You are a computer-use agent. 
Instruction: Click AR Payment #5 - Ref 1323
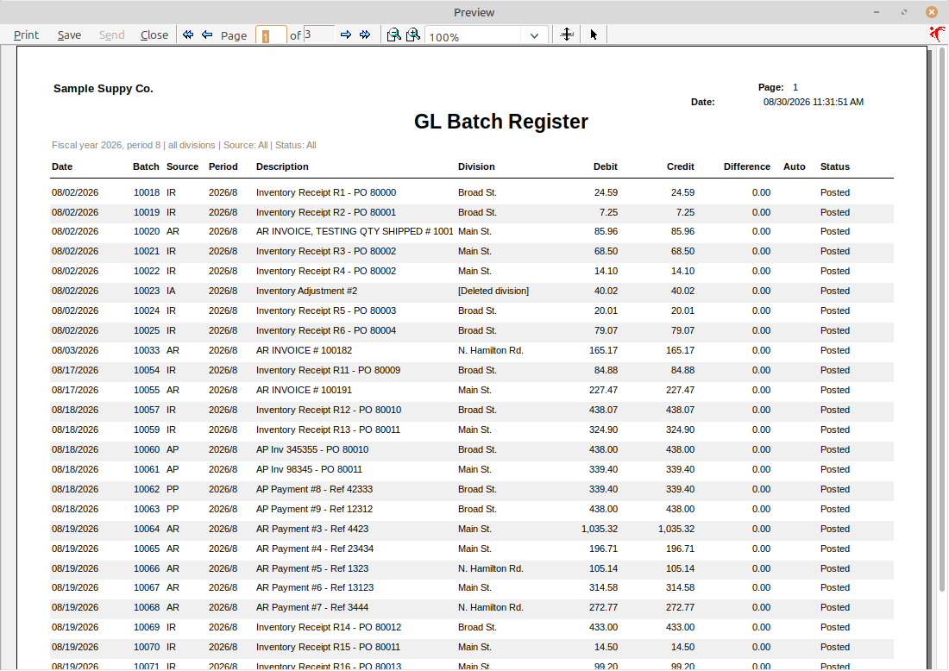(312, 568)
